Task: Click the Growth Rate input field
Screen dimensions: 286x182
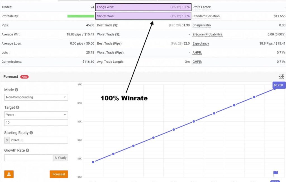Action: point(28,158)
